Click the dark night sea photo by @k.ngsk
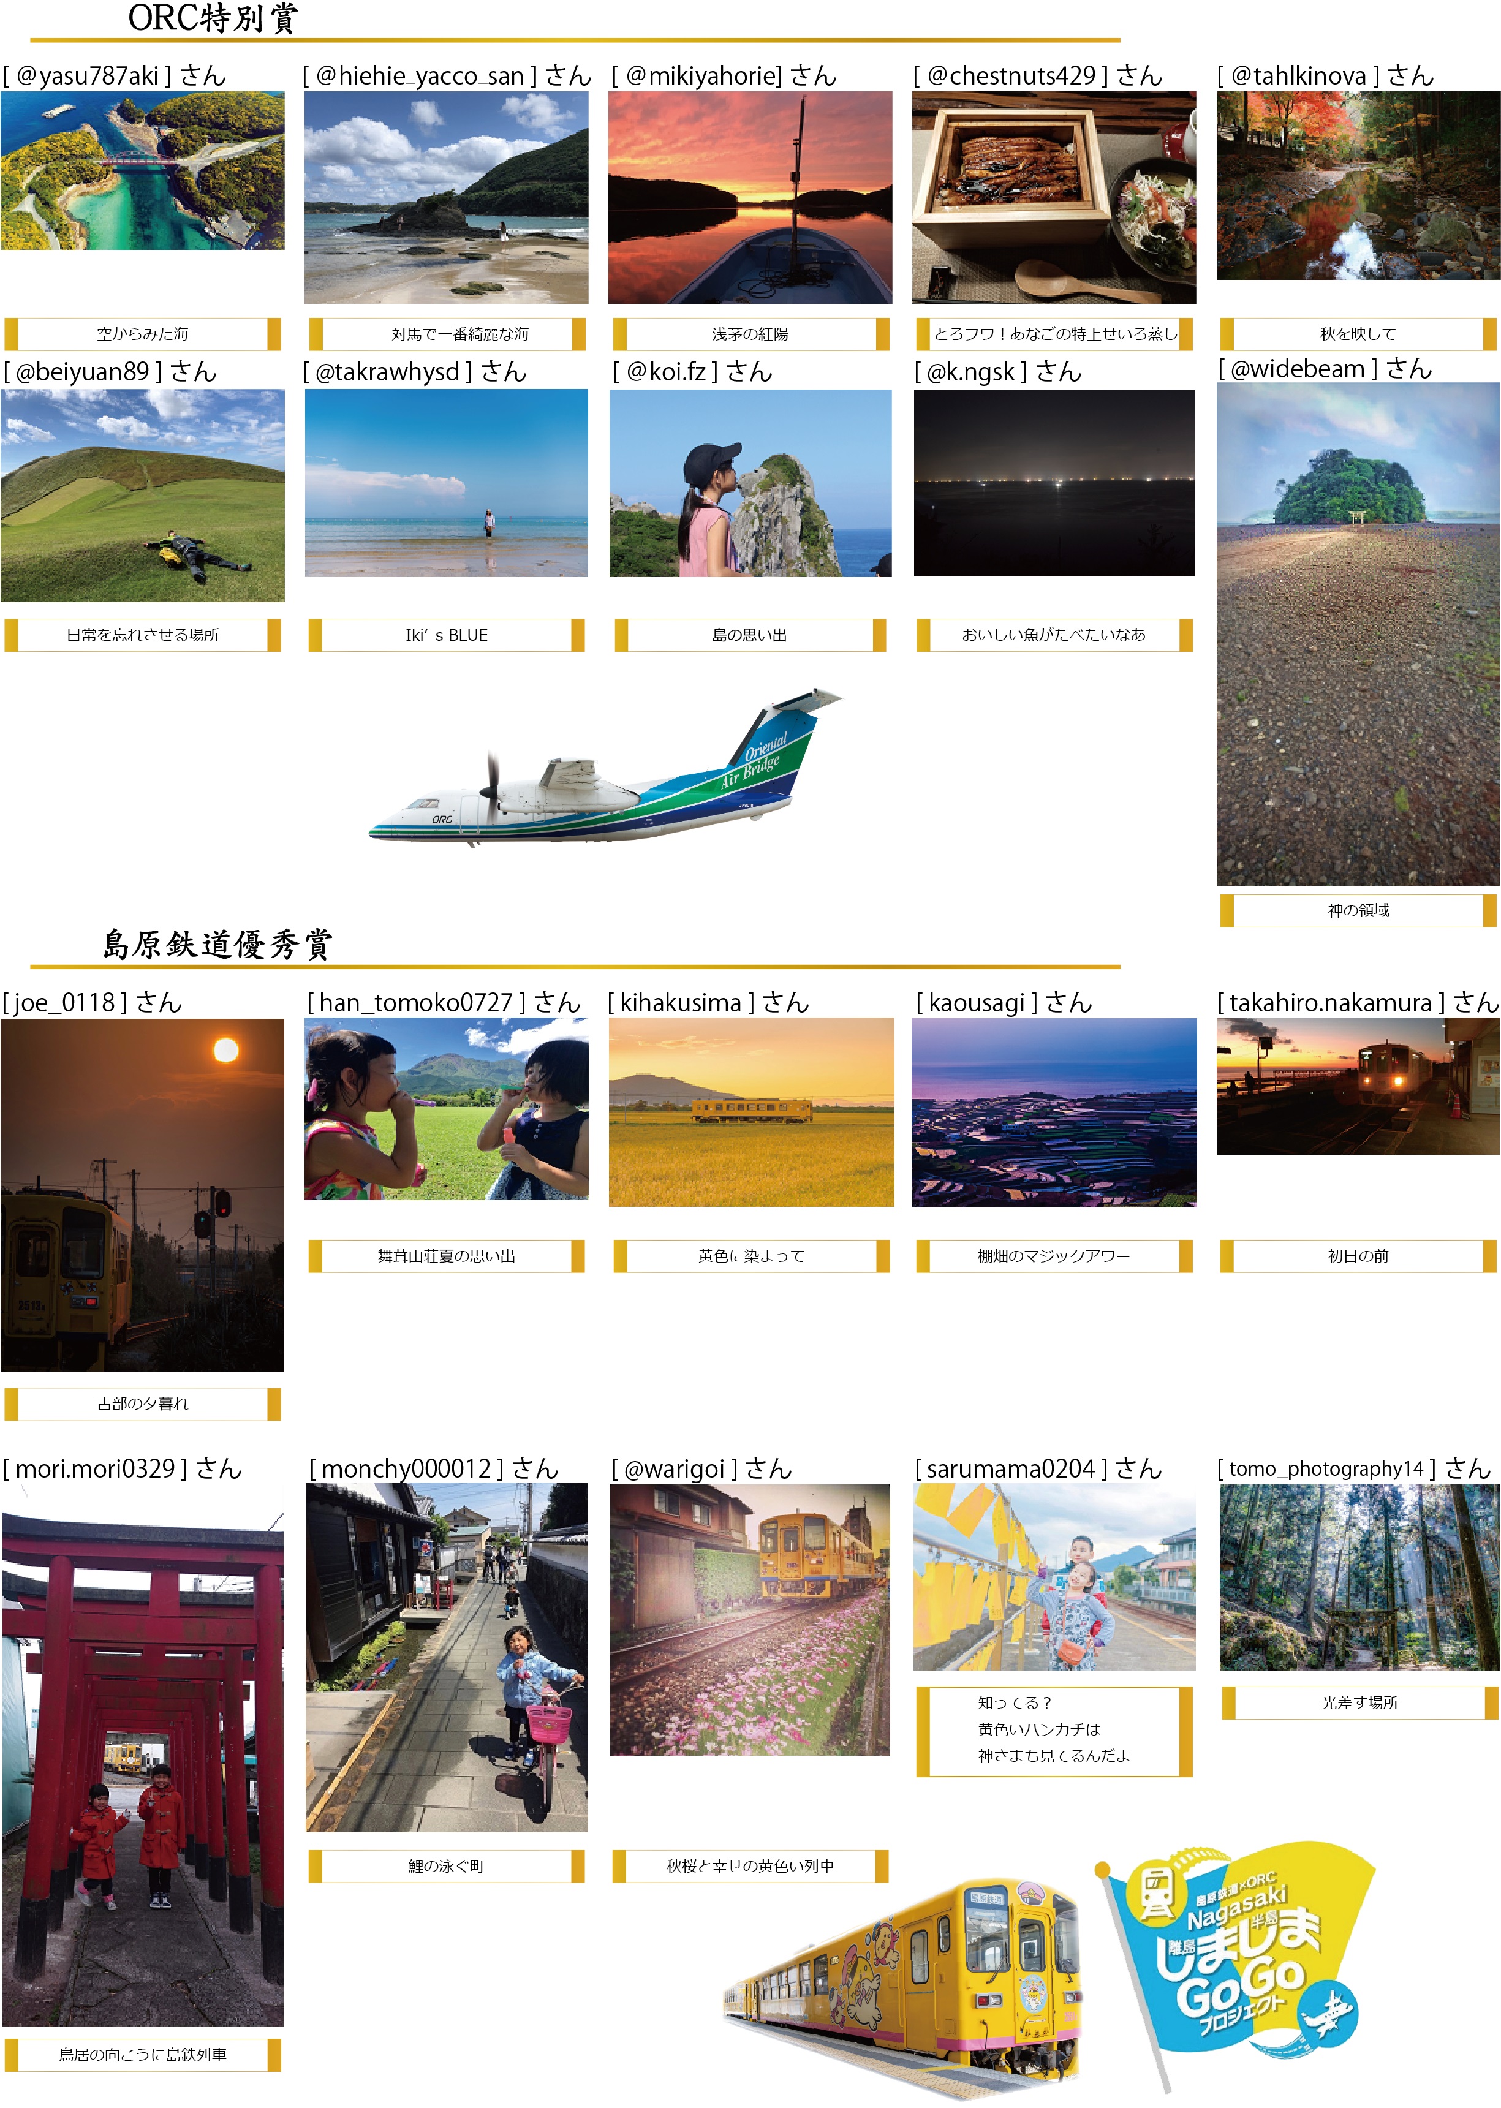 tap(1054, 482)
